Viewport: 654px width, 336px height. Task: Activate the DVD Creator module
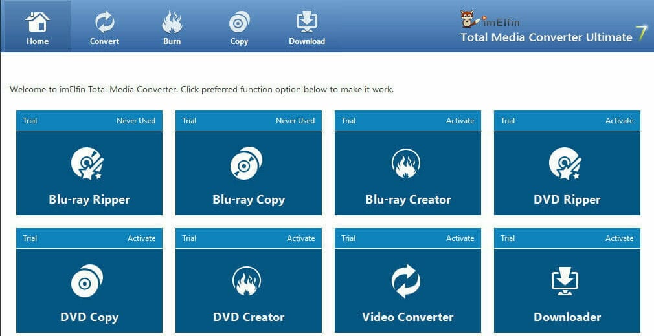pos(300,238)
